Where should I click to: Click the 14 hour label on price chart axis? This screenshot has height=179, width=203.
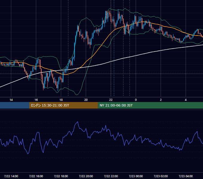point(11,100)
